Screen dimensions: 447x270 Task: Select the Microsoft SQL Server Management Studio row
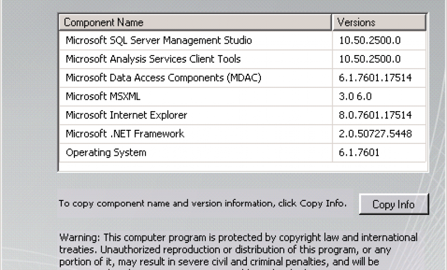click(243, 40)
